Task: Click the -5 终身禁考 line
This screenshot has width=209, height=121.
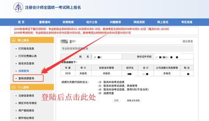Action: [118, 86]
